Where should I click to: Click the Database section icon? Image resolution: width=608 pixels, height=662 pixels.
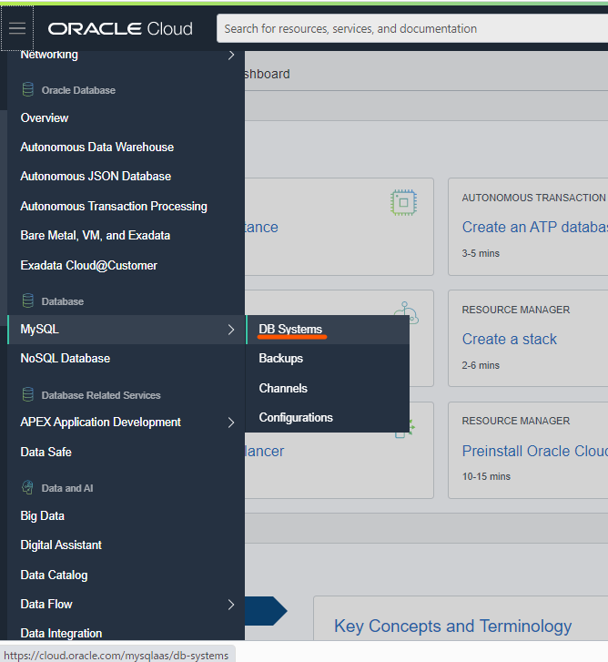point(28,301)
